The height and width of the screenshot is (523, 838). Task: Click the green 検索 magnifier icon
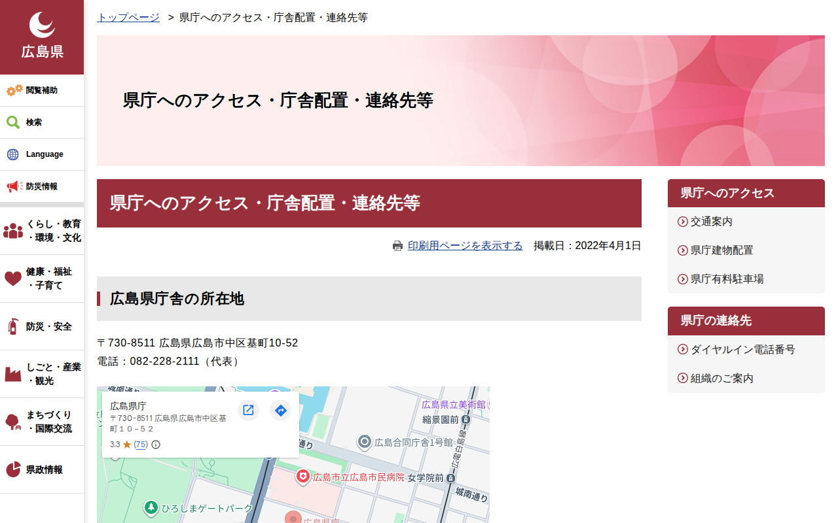click(13, 122)
